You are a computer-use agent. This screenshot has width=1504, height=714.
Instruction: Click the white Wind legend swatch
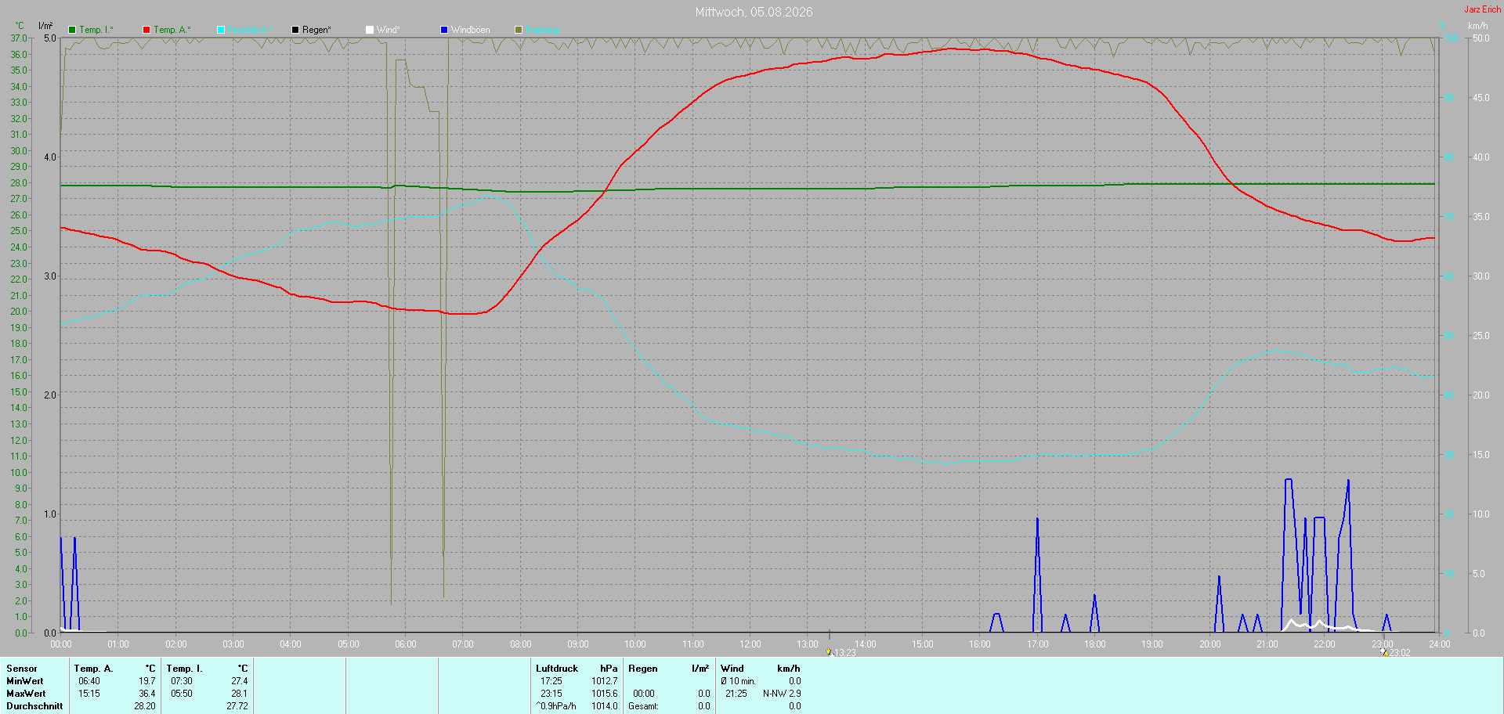[370, 30]
